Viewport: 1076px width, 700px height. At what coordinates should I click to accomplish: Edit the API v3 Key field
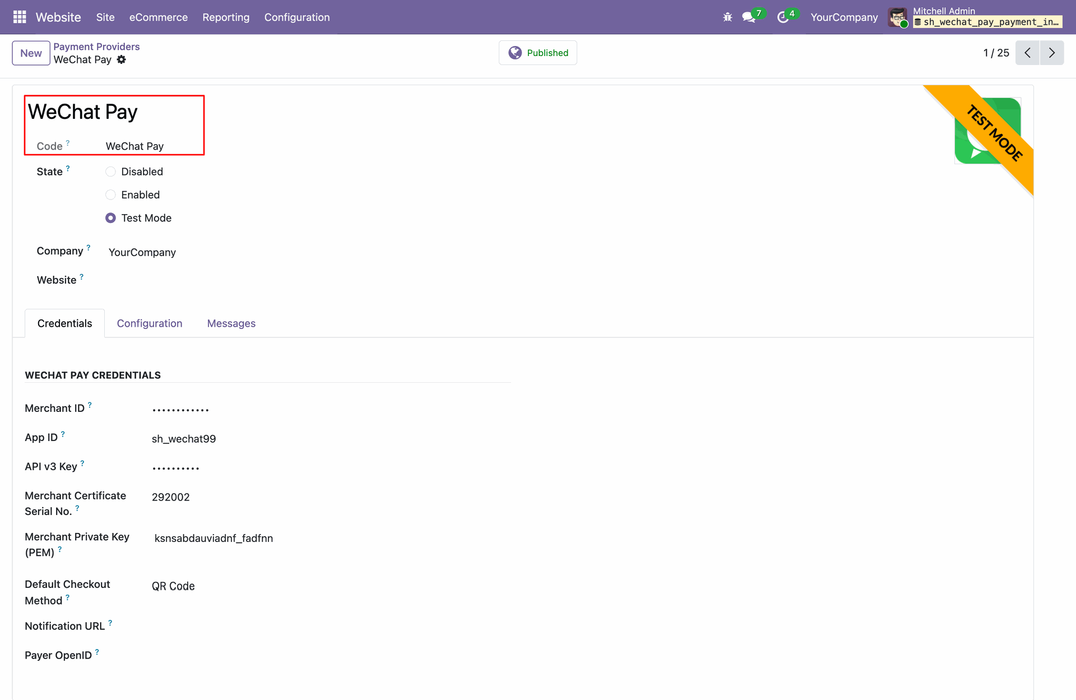point(331,468)
